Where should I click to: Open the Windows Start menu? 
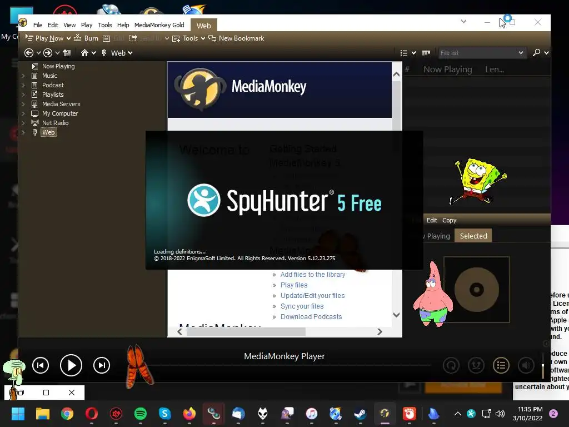[x=18, y=414]
